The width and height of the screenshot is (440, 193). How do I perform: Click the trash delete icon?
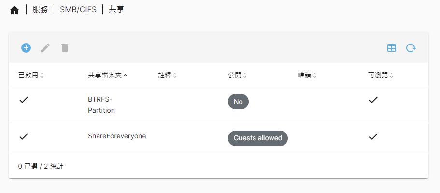click(x=65, y=48)
